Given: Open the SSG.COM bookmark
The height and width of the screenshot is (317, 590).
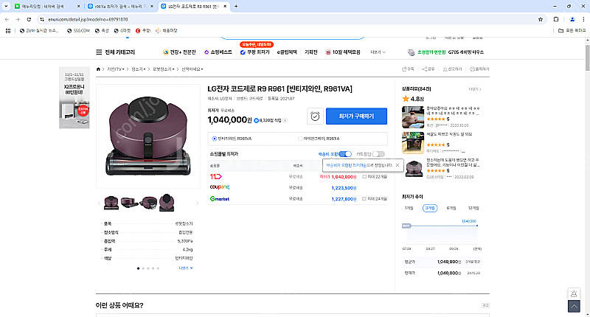Looking at the screenshot, I should tap(78, 31).
